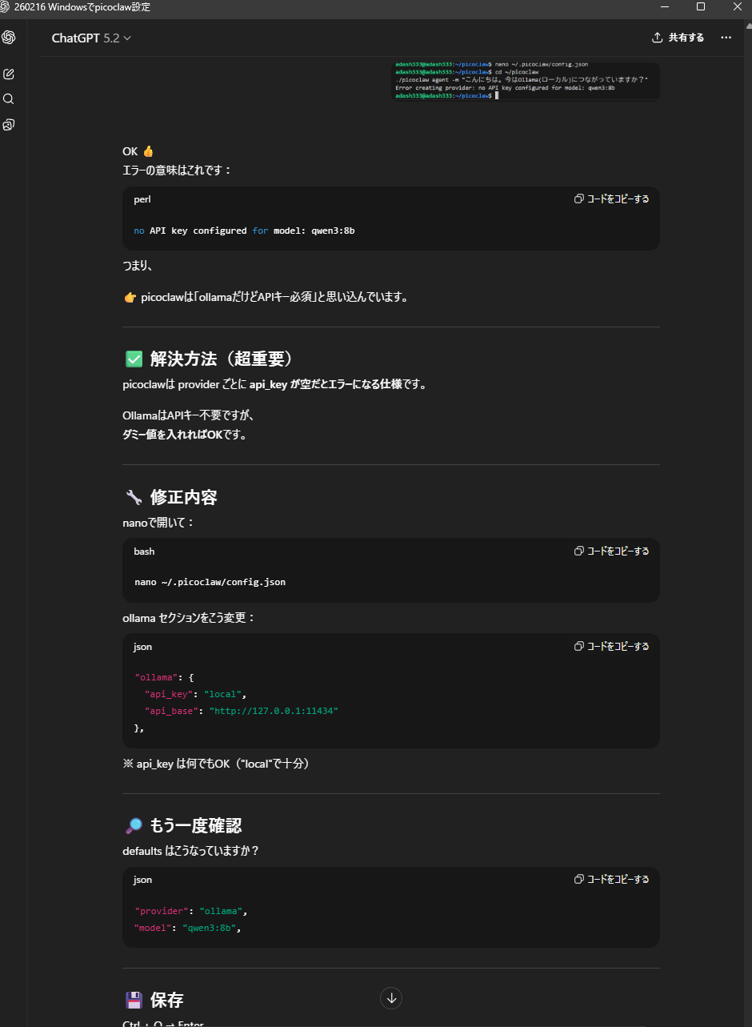Click the nano ~/.picoclaw/config.json command text
Screen dimensions: 752x1027
click(210, 582)
